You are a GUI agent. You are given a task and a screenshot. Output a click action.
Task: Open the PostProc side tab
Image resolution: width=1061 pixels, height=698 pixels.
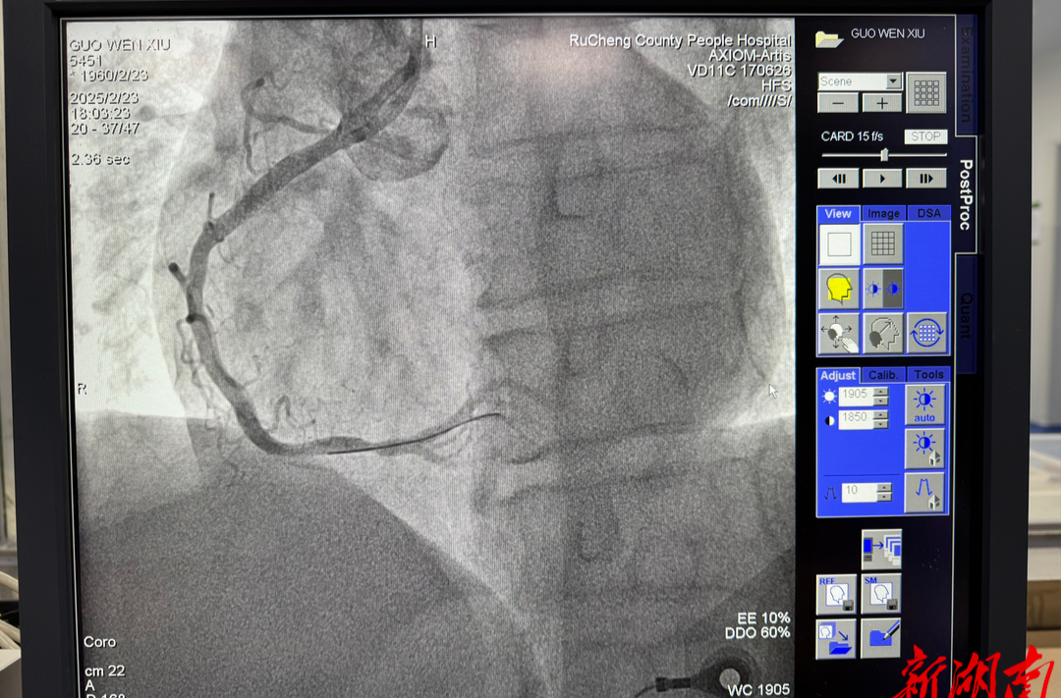967,194
